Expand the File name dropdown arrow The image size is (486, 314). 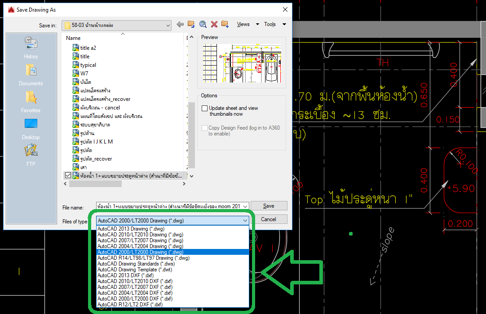click(245, 206)
